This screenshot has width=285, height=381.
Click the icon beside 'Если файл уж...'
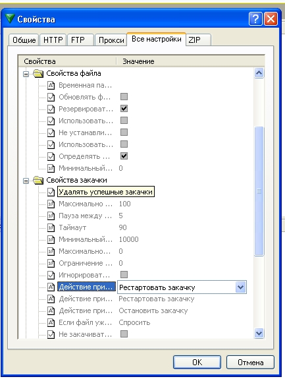tap(51, 323)
